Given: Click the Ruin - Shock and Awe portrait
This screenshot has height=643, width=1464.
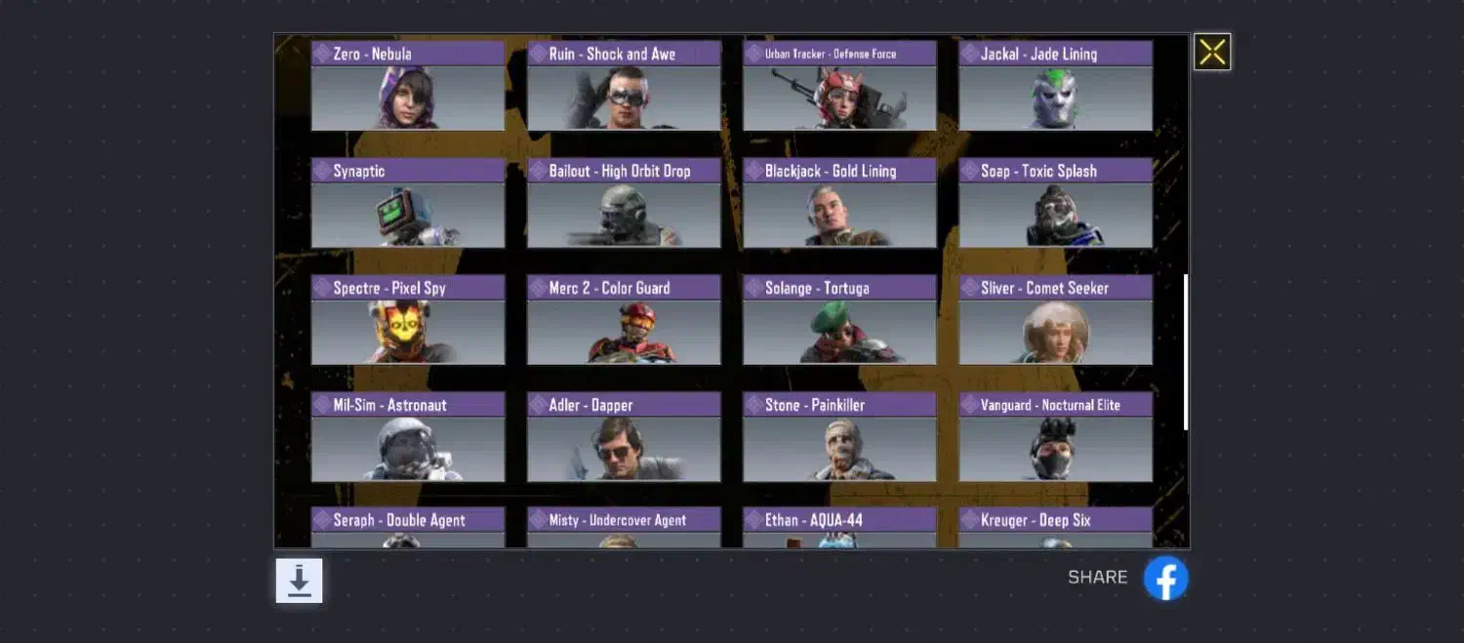Looking at the screenshot, I should [x=624, y=98].
